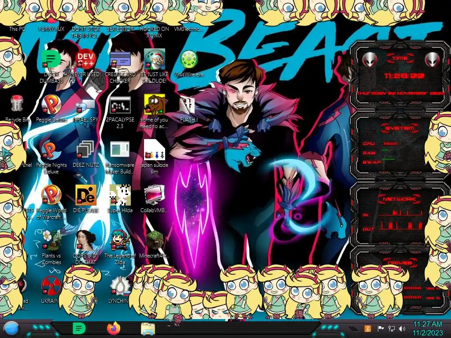
Task: Open the Minecraft4Fr grass block icon
Action: [155, 240]
